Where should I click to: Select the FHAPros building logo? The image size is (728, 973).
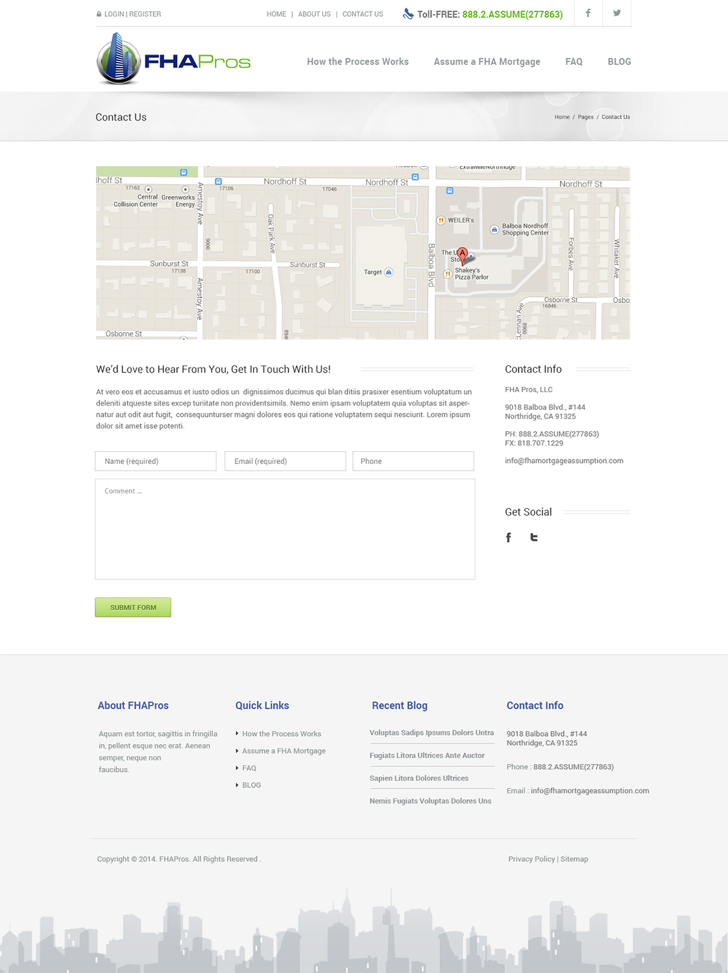(120, 62)
